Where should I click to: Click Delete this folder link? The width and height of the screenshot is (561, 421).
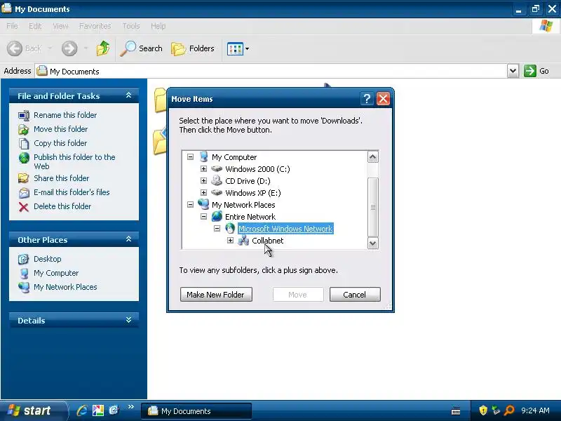(x=62, y=206)
